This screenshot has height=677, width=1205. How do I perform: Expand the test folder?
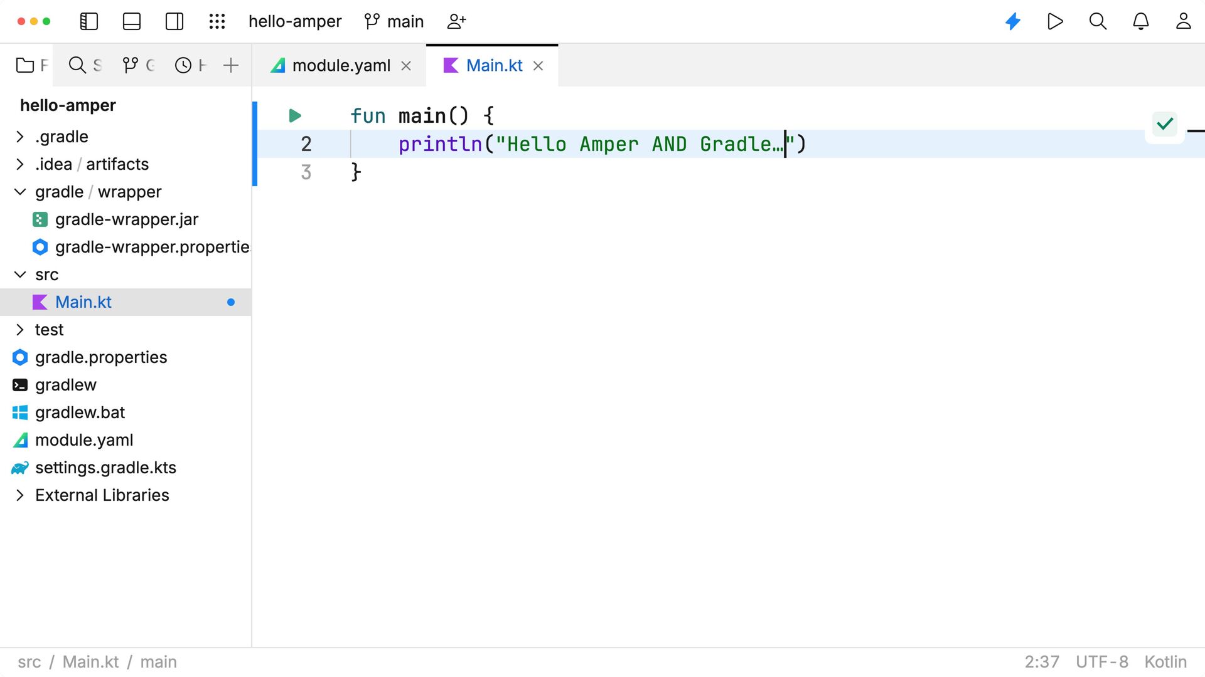[x=19, y=330]
